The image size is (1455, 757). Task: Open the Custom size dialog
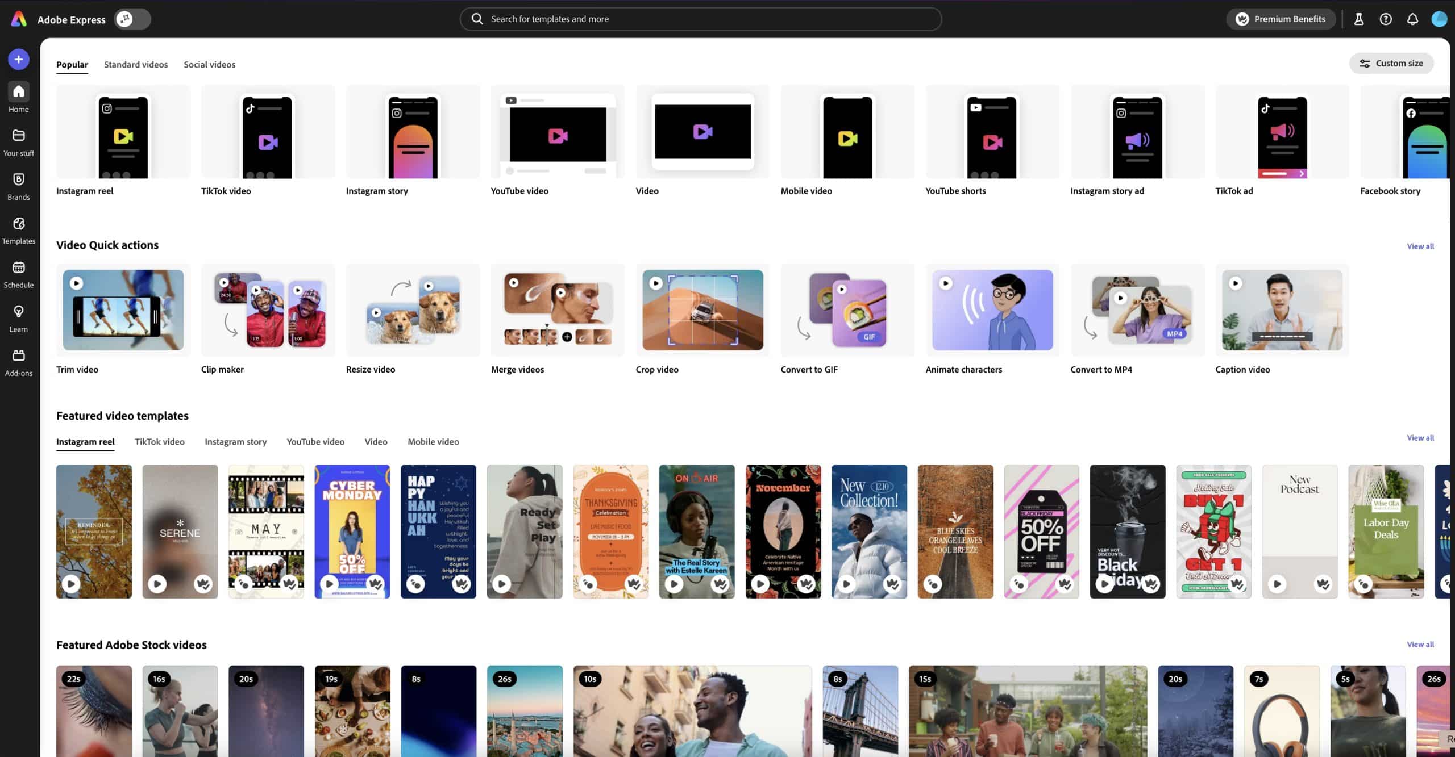tap(1391, 63)
